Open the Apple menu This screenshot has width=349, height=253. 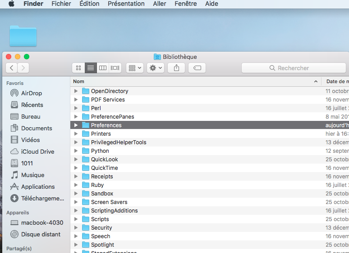(11, 4)
